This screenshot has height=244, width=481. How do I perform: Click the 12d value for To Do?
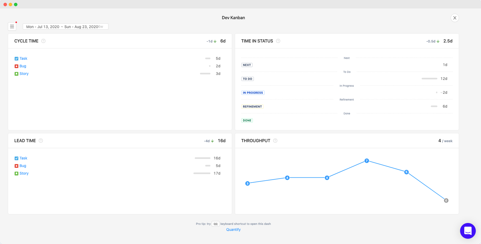[444, 79]
